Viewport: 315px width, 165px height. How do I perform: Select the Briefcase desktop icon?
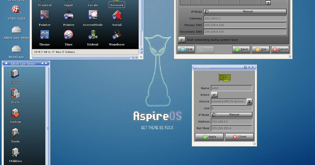click(16, 49)
